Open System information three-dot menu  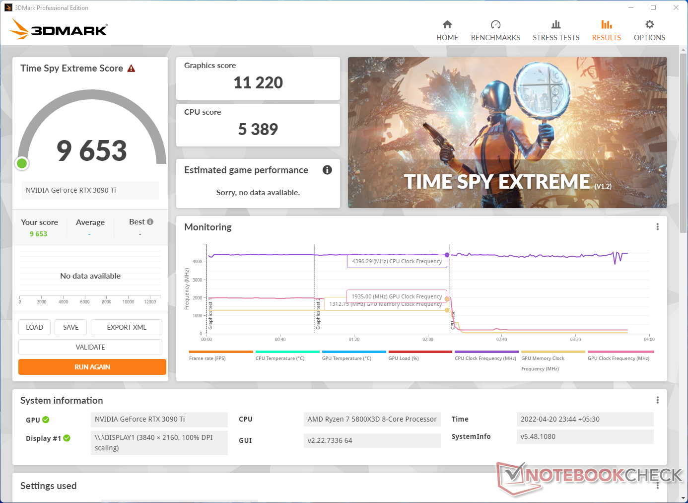click(657, 400)
